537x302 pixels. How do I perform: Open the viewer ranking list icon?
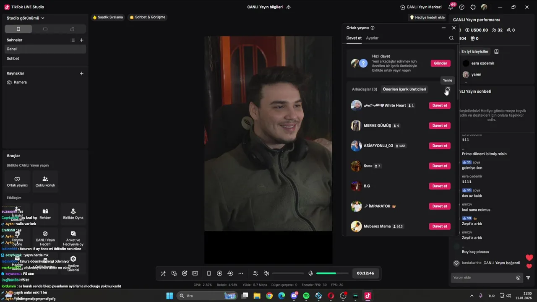(x=496, y=51)
